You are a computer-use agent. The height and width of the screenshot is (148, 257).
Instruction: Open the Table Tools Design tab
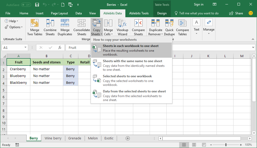click(162, 13)
